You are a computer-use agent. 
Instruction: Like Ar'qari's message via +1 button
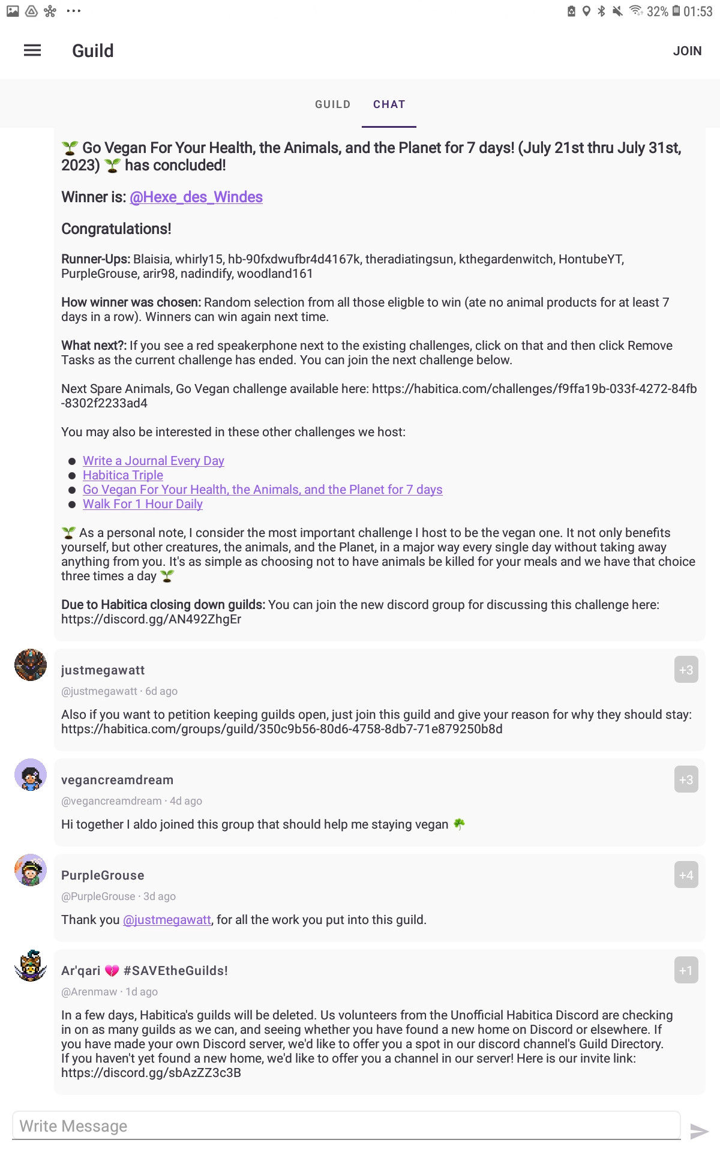click(686, 970)
